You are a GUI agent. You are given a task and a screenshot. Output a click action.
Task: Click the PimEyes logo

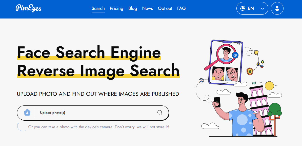28,8
